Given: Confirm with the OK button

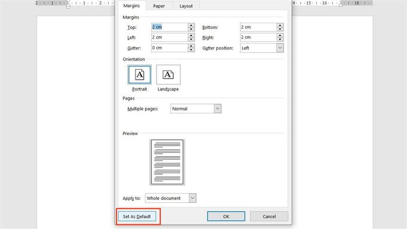Looking at the screenshot, I should point(226,216).
